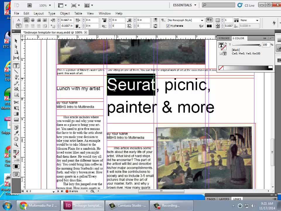Switch to the LAYERS panel tab

(224, 199)
